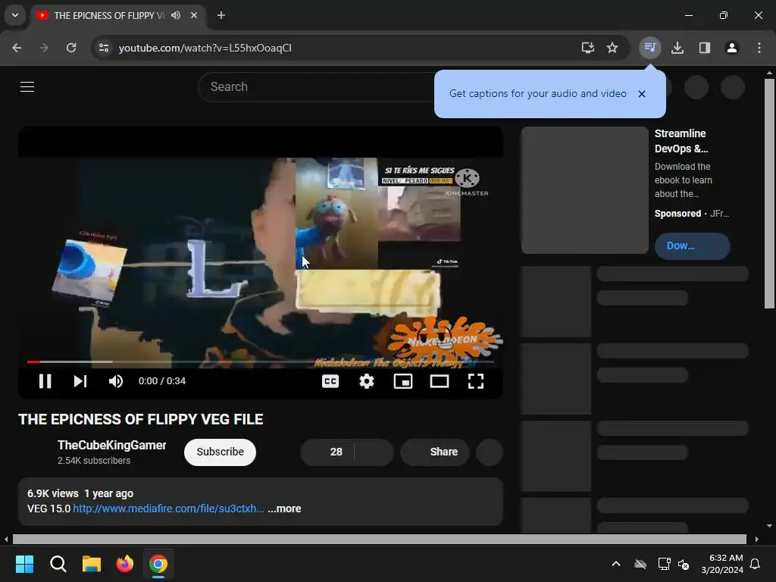Mute the video player volume
Screen dimensions: 776x582
tap(116, 381)
